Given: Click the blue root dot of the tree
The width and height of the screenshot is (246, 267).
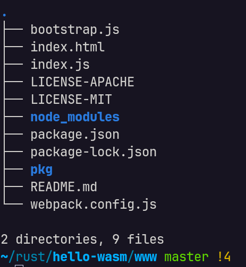Looking at the screenshot, I should tap(4, 15).
